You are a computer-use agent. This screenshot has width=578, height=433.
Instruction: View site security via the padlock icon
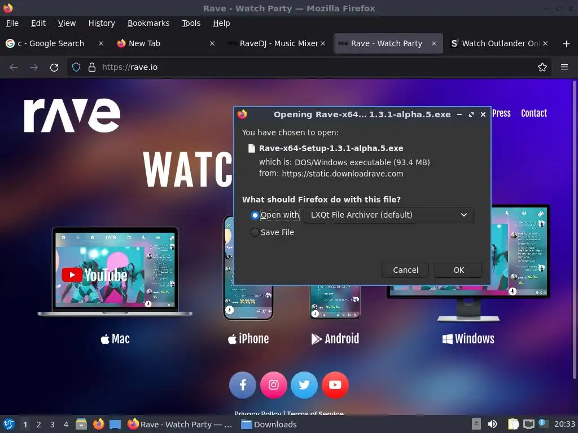[92, 68]
